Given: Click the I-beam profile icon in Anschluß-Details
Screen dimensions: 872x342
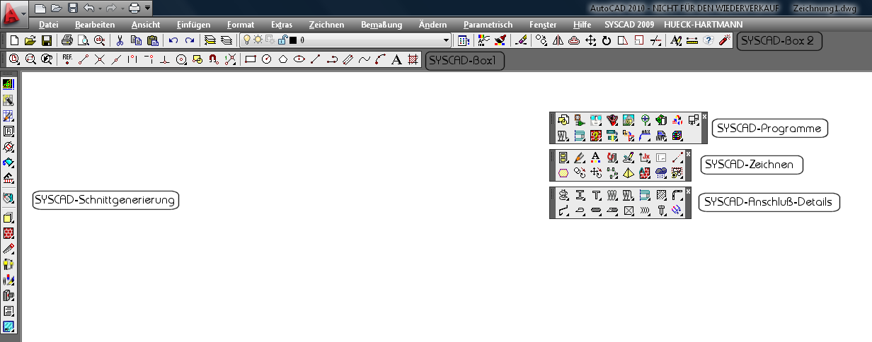Looking at the screenshot, I should point(580,196).
